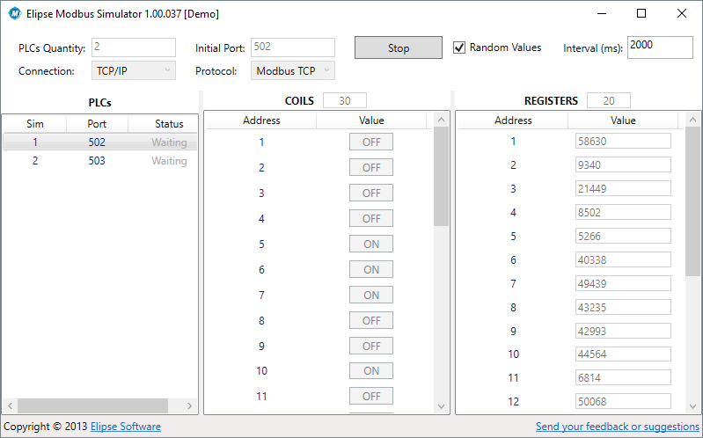Click the registers panel scroll-down arrow
The height and width of the screenshot is (438, 703).
tap(693, 405)
